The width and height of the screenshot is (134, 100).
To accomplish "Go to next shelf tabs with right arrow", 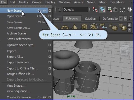I will [x=125, y=18].
